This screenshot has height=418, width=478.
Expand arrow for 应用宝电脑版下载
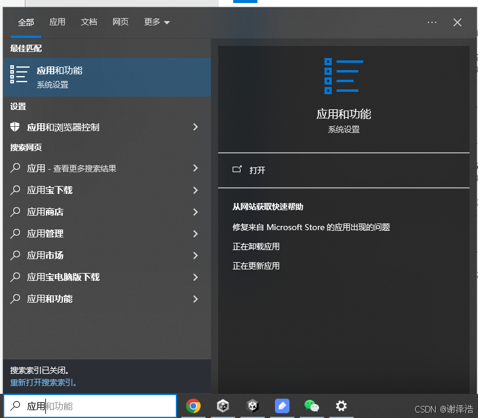point(195,277)
